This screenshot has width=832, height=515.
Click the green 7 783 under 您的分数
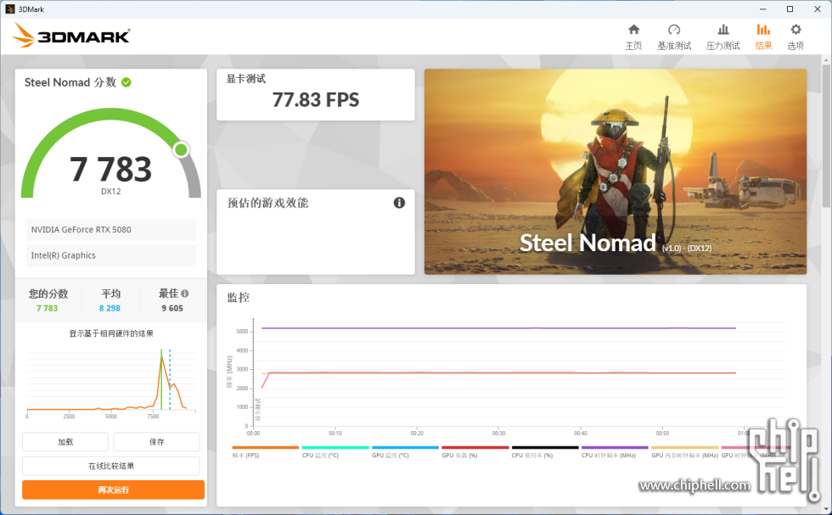(x=48, y=308)
